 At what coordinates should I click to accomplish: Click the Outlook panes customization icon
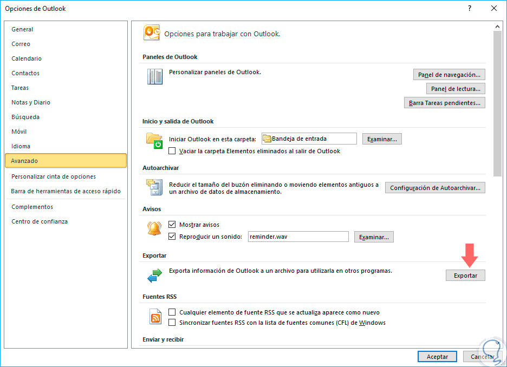click(x=155, y=76)
